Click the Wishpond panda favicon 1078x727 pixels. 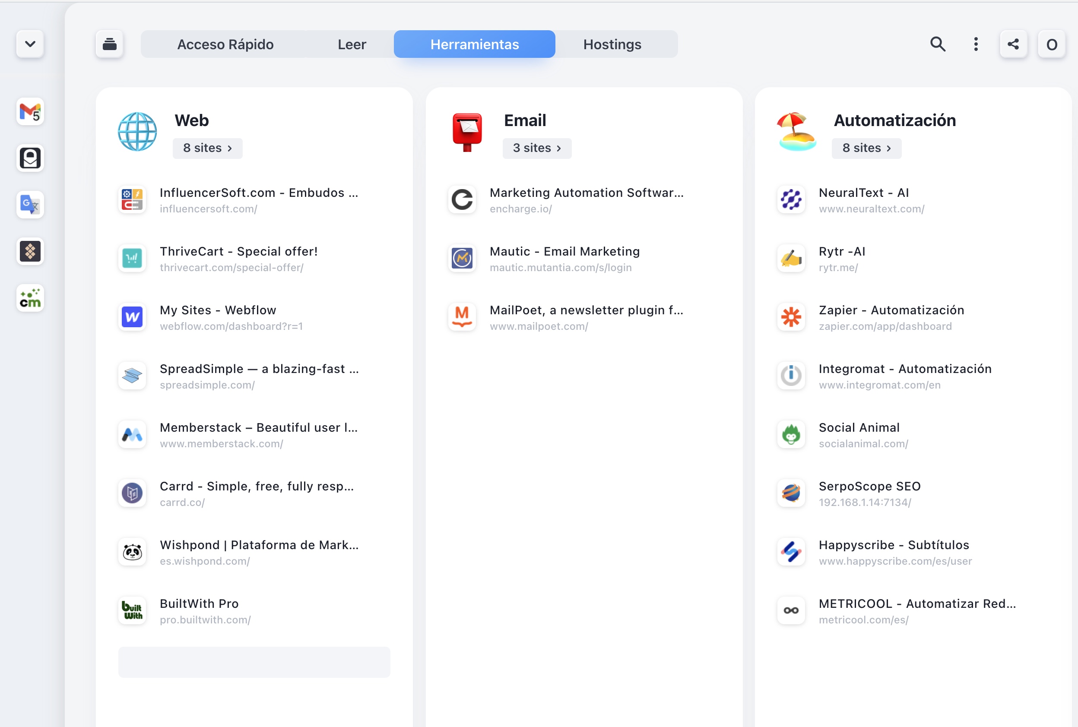coord(132,552)
